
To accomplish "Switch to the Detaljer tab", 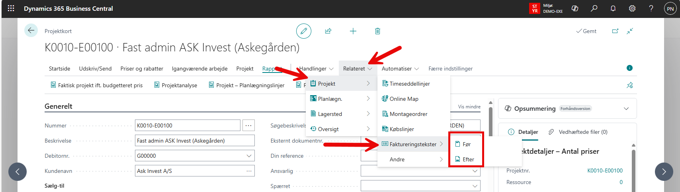I will click(523, 132).
